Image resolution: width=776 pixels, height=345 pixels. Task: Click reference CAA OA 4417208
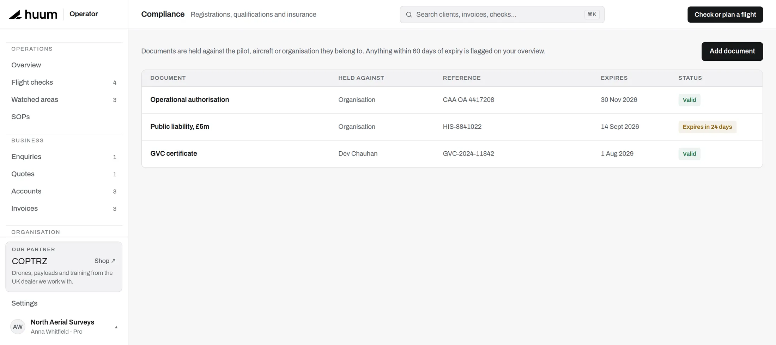pyautogui.click(x=468, y=100)
